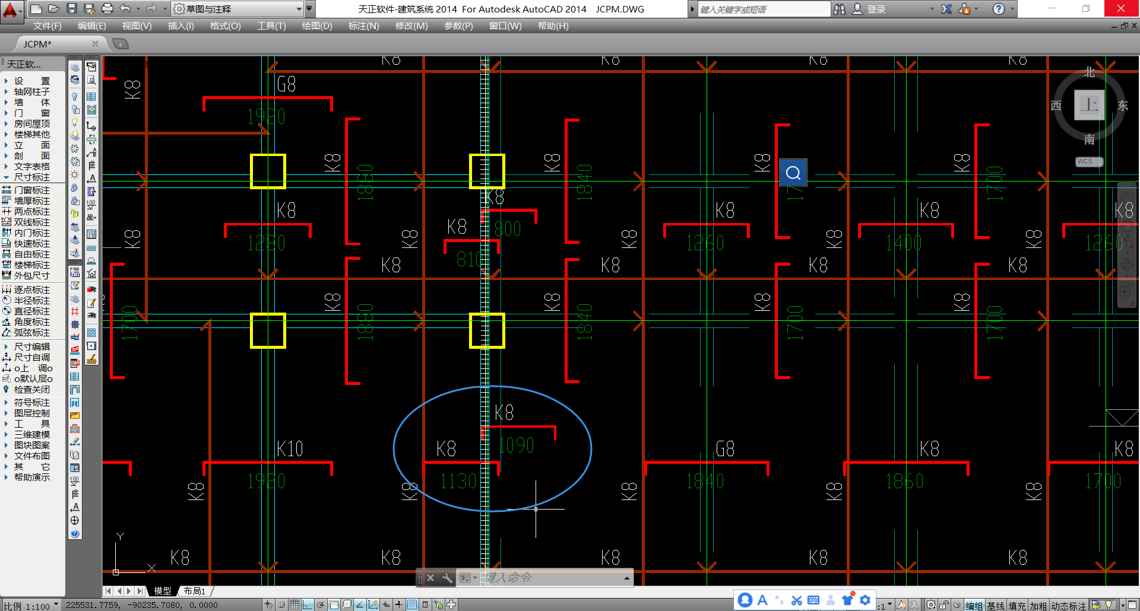The width and height of the screenshot is (1140, 611).
Task: Click the Redo arrow icon
Action: pos(151,9)
